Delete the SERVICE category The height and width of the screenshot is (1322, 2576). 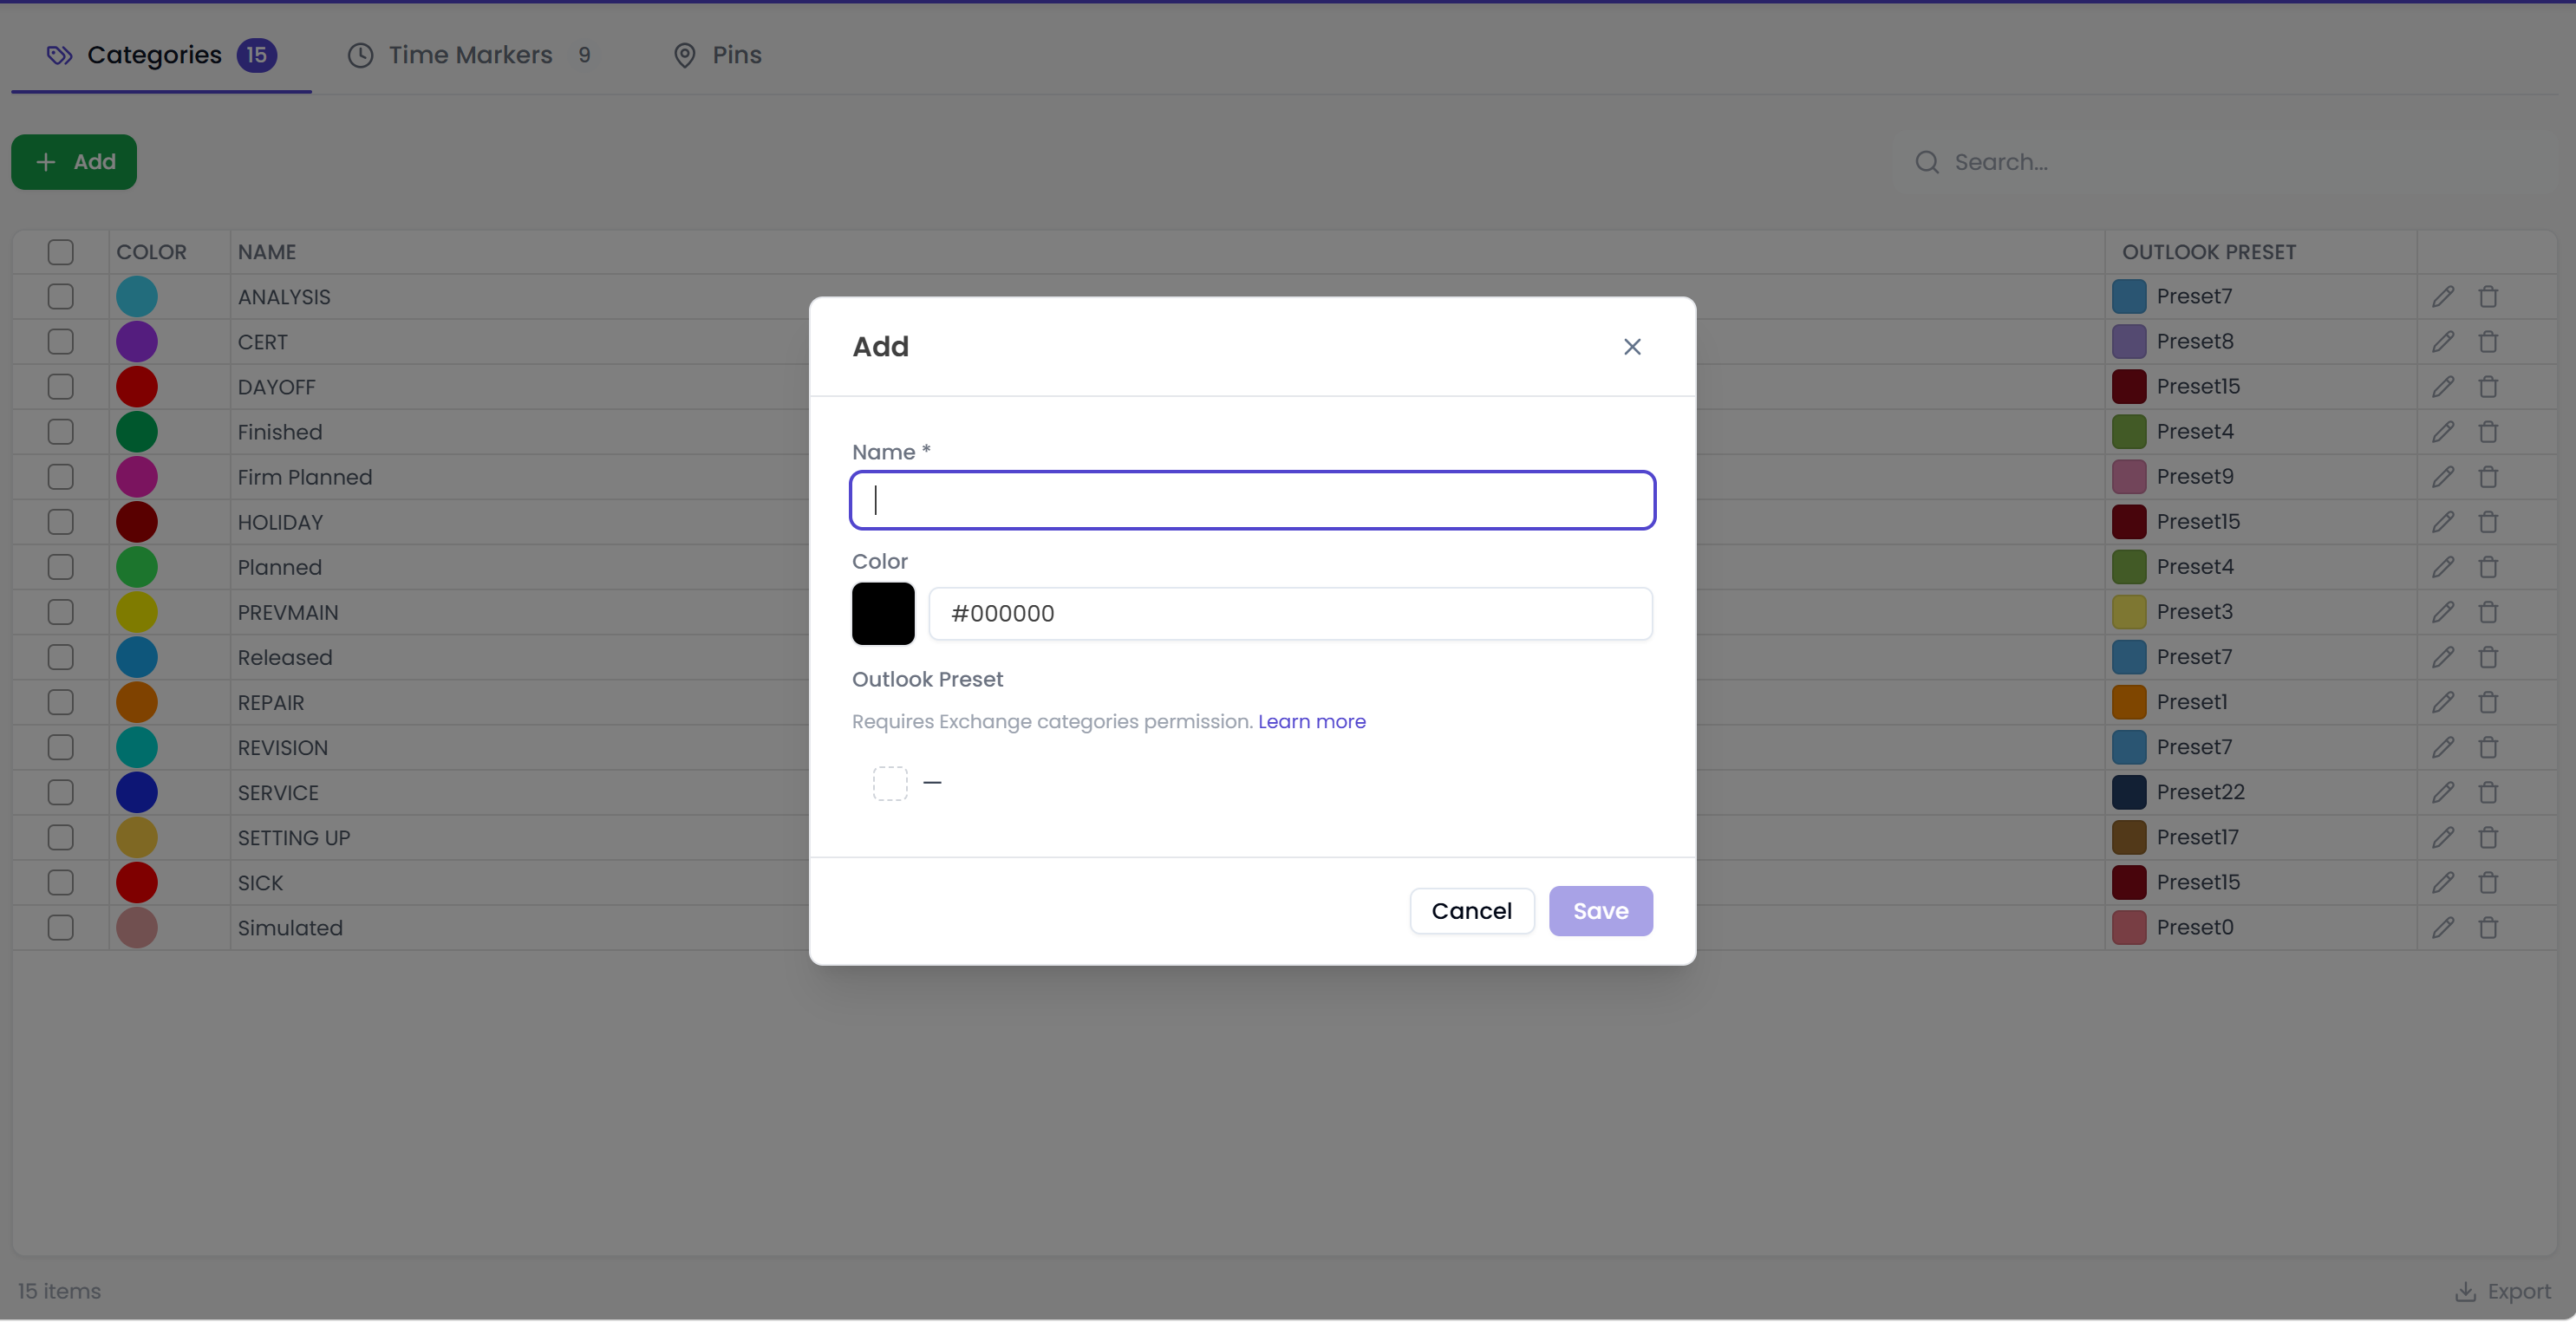click(2488, 792)
